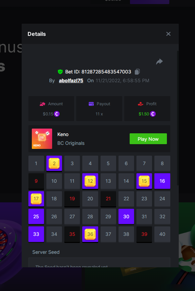
Task: Click the green verified shield icon
Action: (60, 72)
